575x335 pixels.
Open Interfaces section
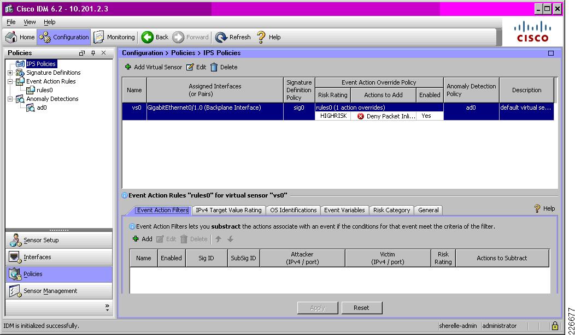(x=59, y=257)
